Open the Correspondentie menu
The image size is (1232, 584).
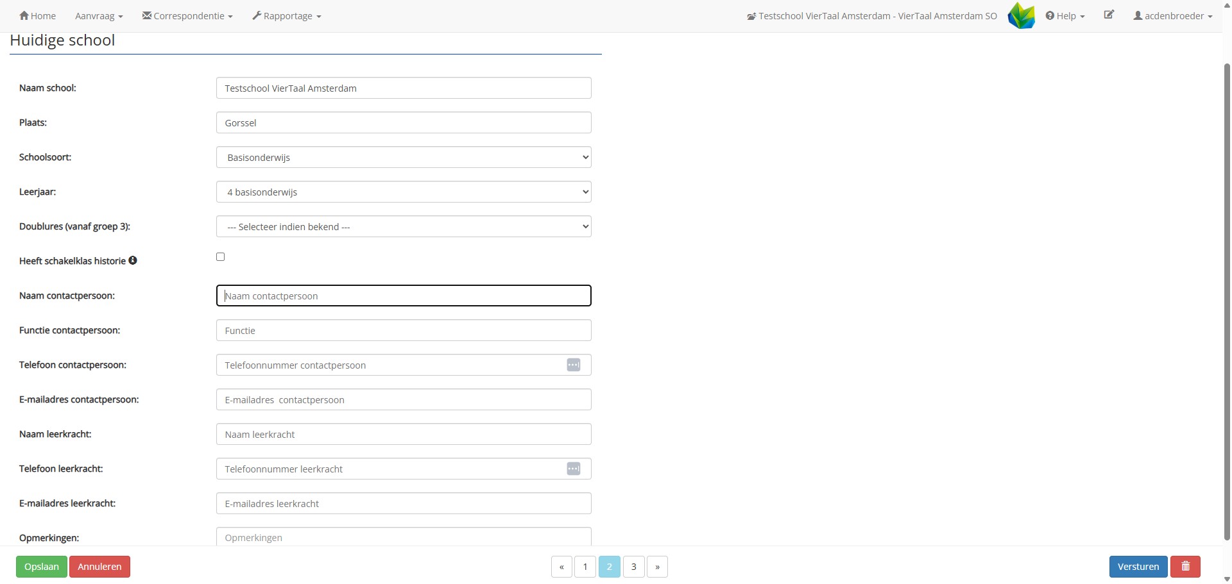click(x=187, y=16)
